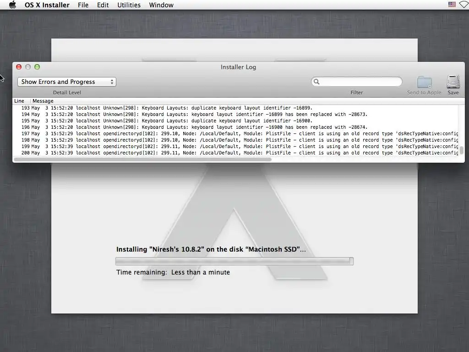Select log line 198 opendirectoryd entry
This screenshot has width=469, height=352.
[235, 140]
